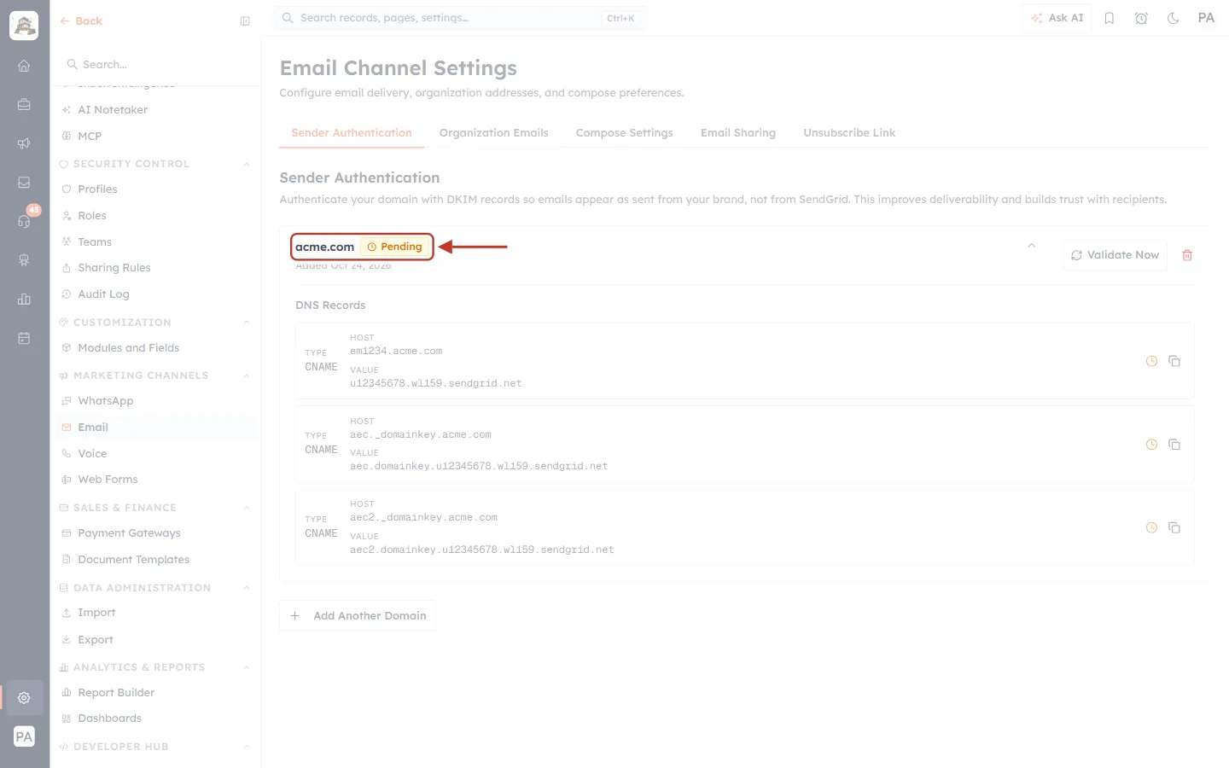1229x768 pixels.
Task: Open Payment Gateways settings
Action: click(x=129, y=533)
